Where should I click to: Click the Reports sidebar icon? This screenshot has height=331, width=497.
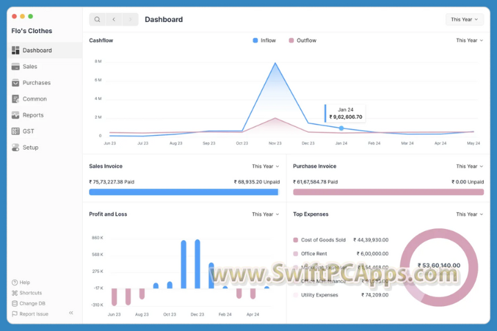(x=16, y=115)
